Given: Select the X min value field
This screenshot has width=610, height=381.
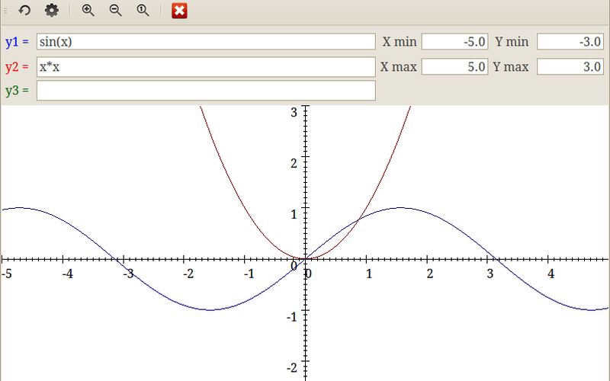Looking at the screenshot, I should click(x=455, y=42).
